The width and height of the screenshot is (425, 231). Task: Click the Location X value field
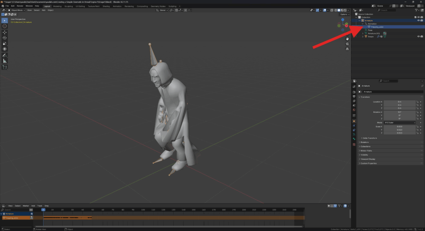(399, 102)
